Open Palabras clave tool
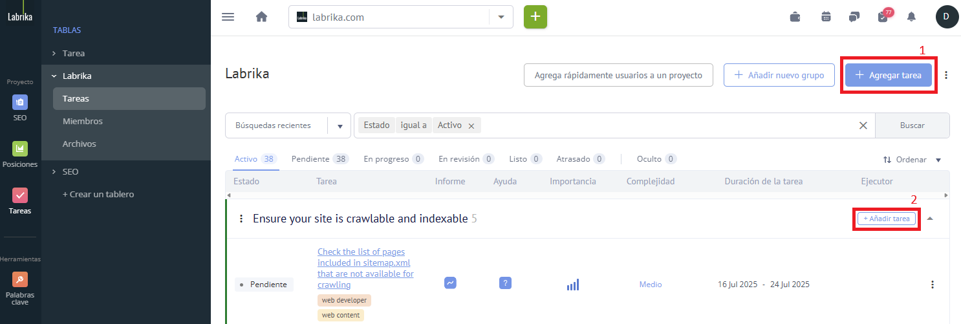This screenshot has width=961, height=324. pyautogui.click(x=20, y=288)
